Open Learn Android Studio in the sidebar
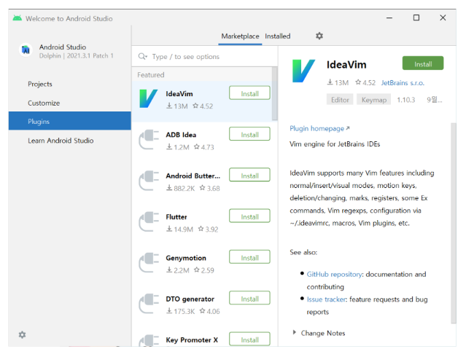This screenshot has height=357, width=466. tap(61, 141)
